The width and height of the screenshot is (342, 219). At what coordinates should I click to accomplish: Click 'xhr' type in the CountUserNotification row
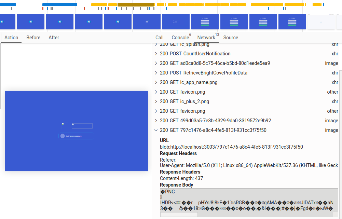coord(335,54)
